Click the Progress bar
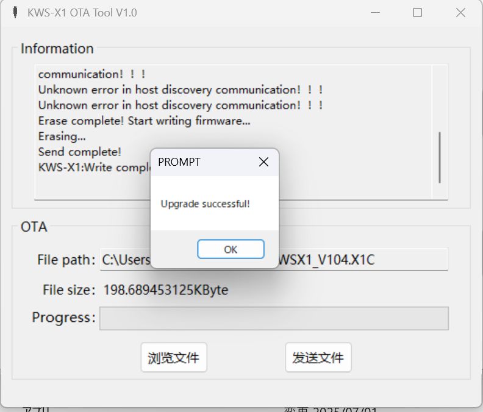483x412 pixels. click(x=274, y=318)
